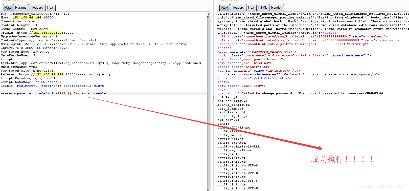409x191 pixels.
Task: Click the bundle.min.js script line
Action: point(294,44)
